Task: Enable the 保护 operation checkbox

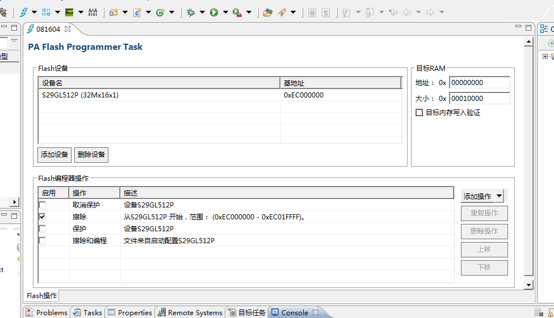Action: tap(43, 228)
